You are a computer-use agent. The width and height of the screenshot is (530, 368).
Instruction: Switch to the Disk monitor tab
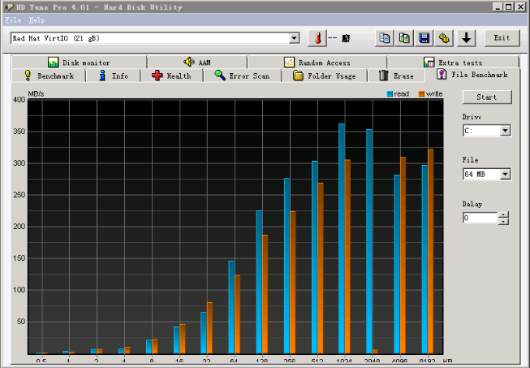[79, 63]
